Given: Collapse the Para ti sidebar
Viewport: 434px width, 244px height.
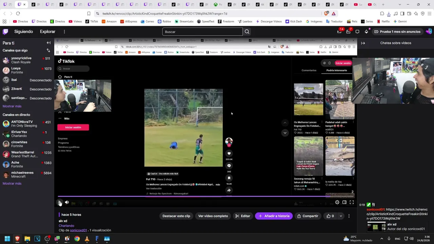Looking at the screenshot, I should 48,43.
